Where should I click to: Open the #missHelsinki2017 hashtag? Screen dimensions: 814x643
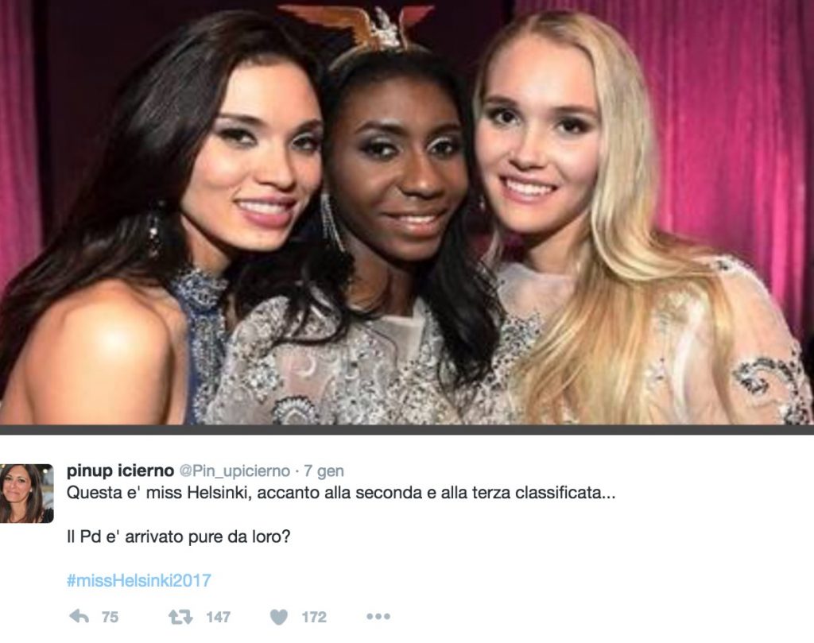[138, 580]
